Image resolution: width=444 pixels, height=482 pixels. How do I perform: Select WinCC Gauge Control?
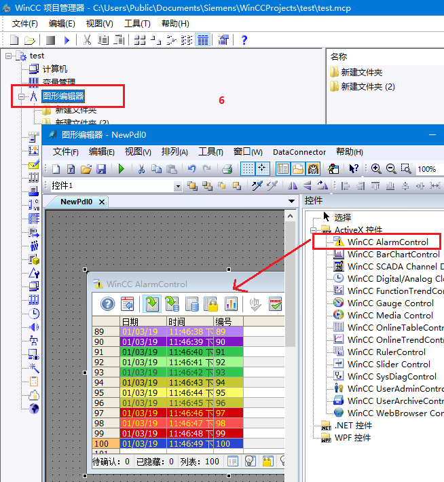tap(390, 303)
